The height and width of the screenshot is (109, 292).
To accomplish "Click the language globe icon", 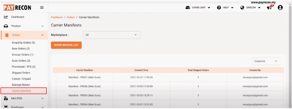I will tap(242, 8).
